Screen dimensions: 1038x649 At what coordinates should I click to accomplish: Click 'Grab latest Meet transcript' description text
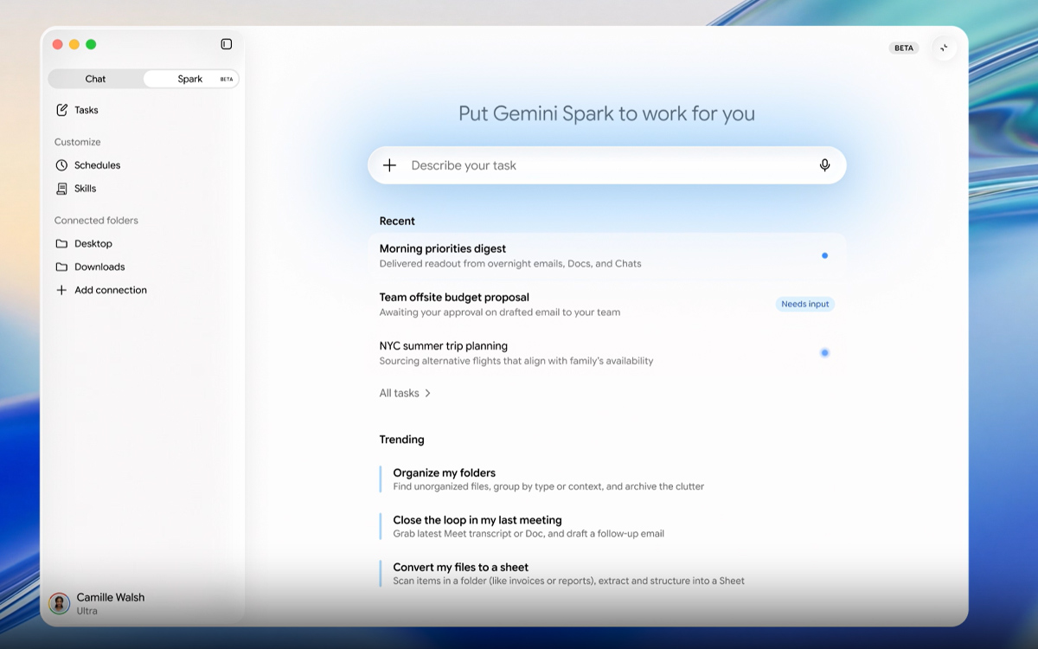tap(529, 534)
